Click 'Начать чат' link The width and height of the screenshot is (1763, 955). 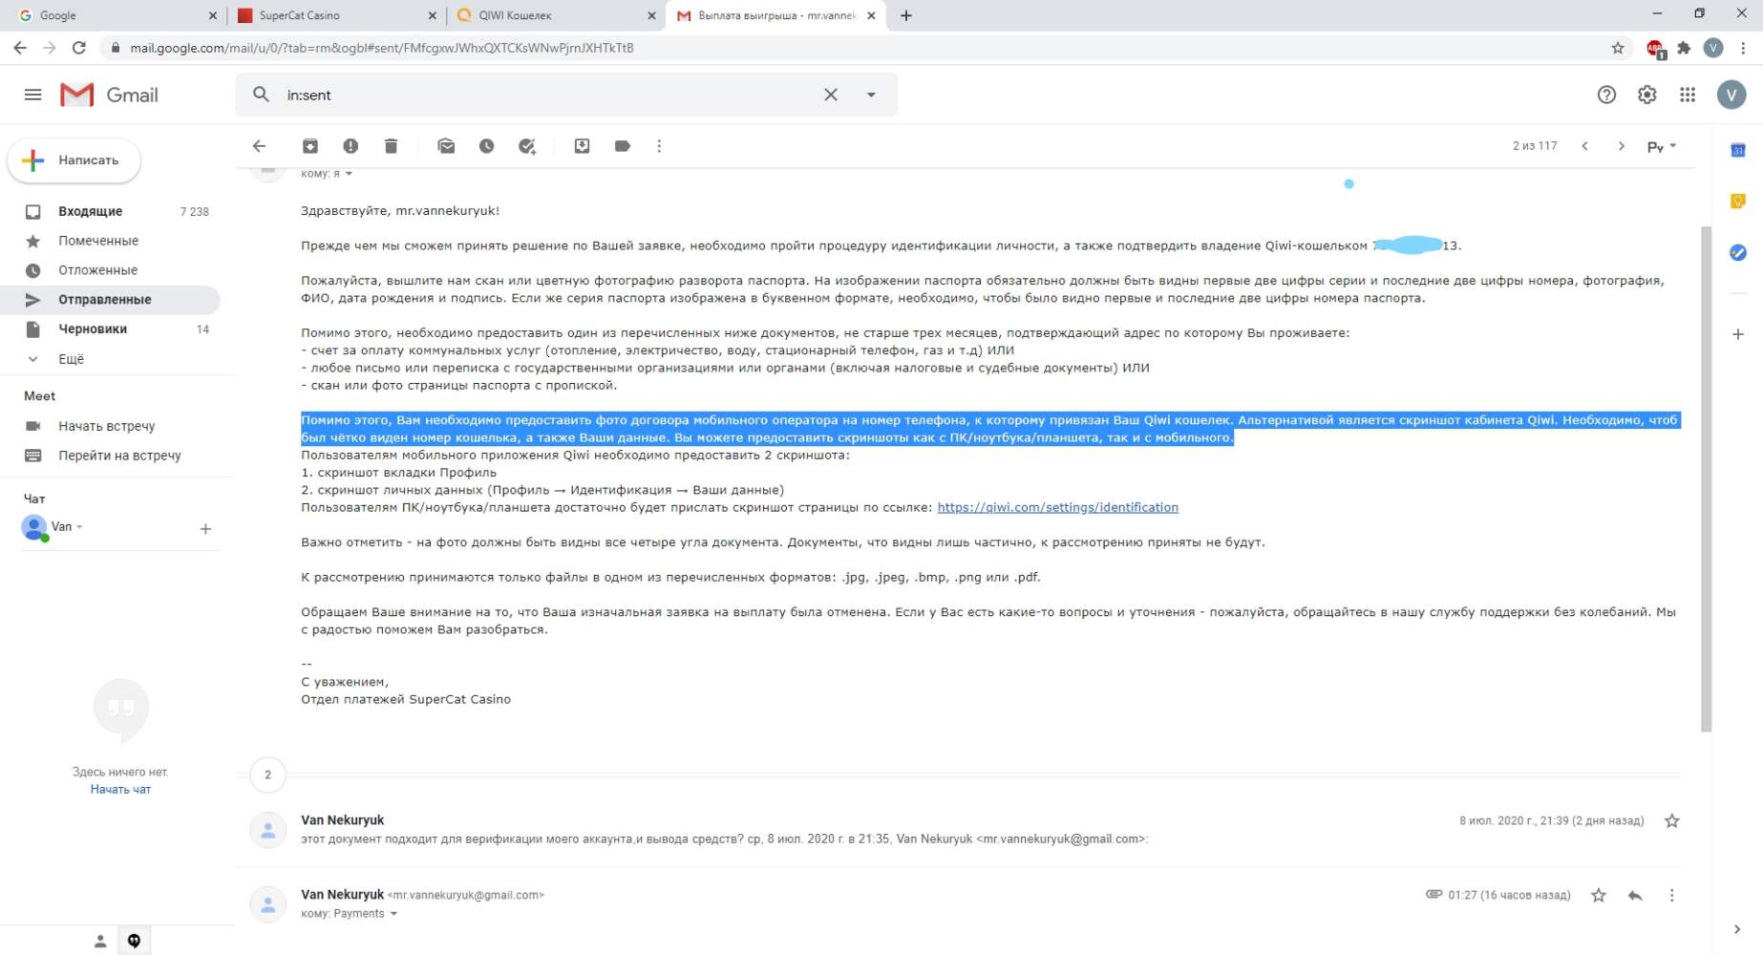click(x=120, y=790)
